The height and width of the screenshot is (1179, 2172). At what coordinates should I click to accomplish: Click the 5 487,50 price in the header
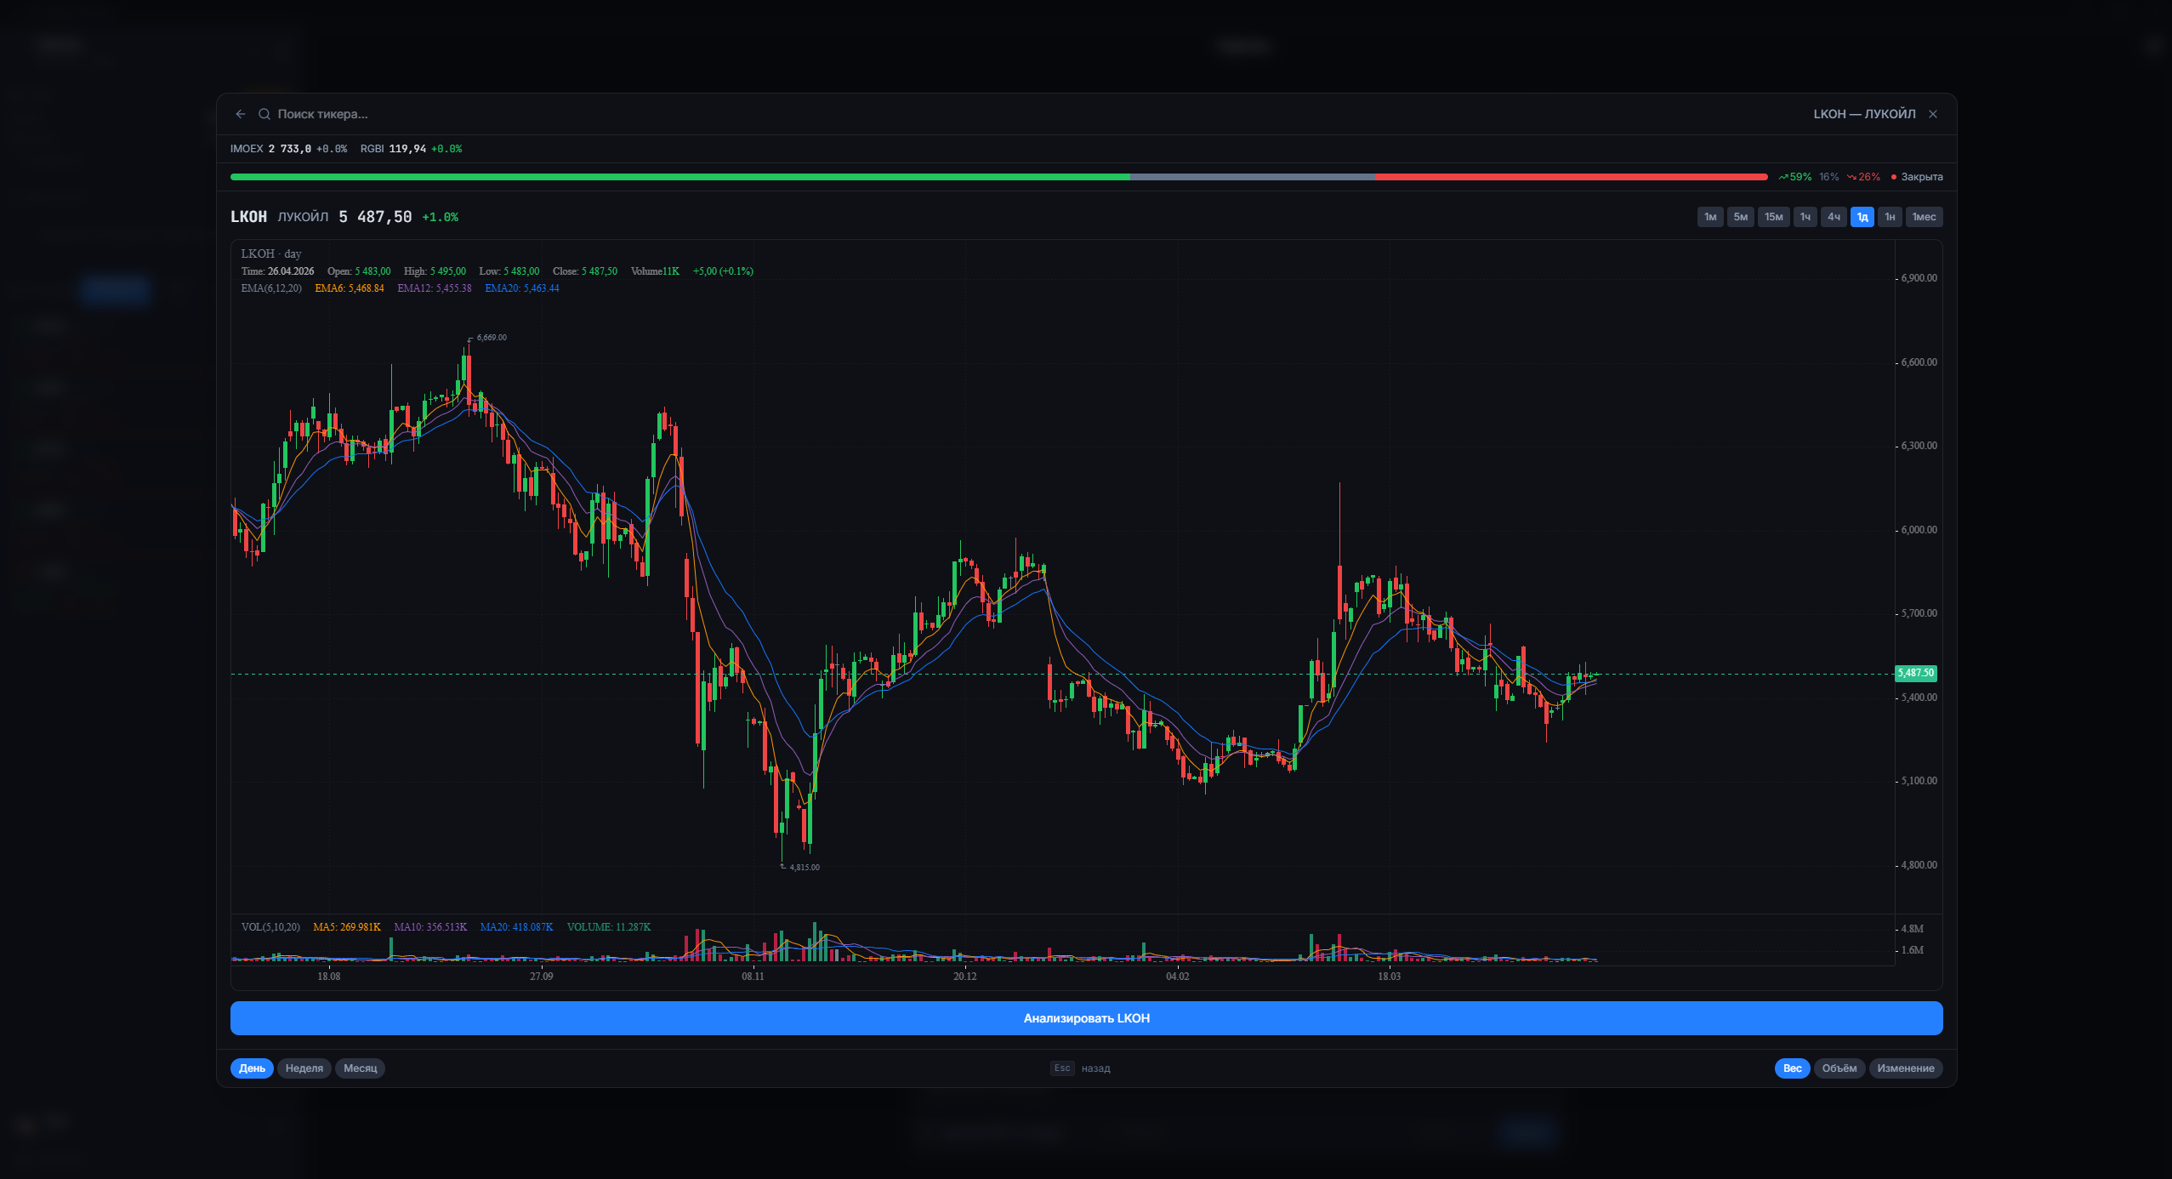click(x=375, y=217)
